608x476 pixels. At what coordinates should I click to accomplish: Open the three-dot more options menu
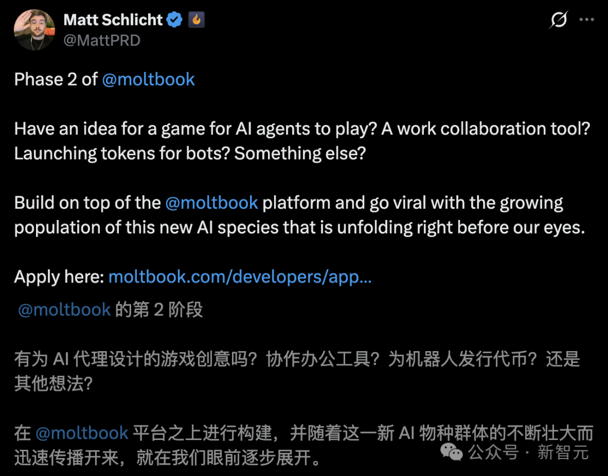pyautogui.click(x=587, y=20)
